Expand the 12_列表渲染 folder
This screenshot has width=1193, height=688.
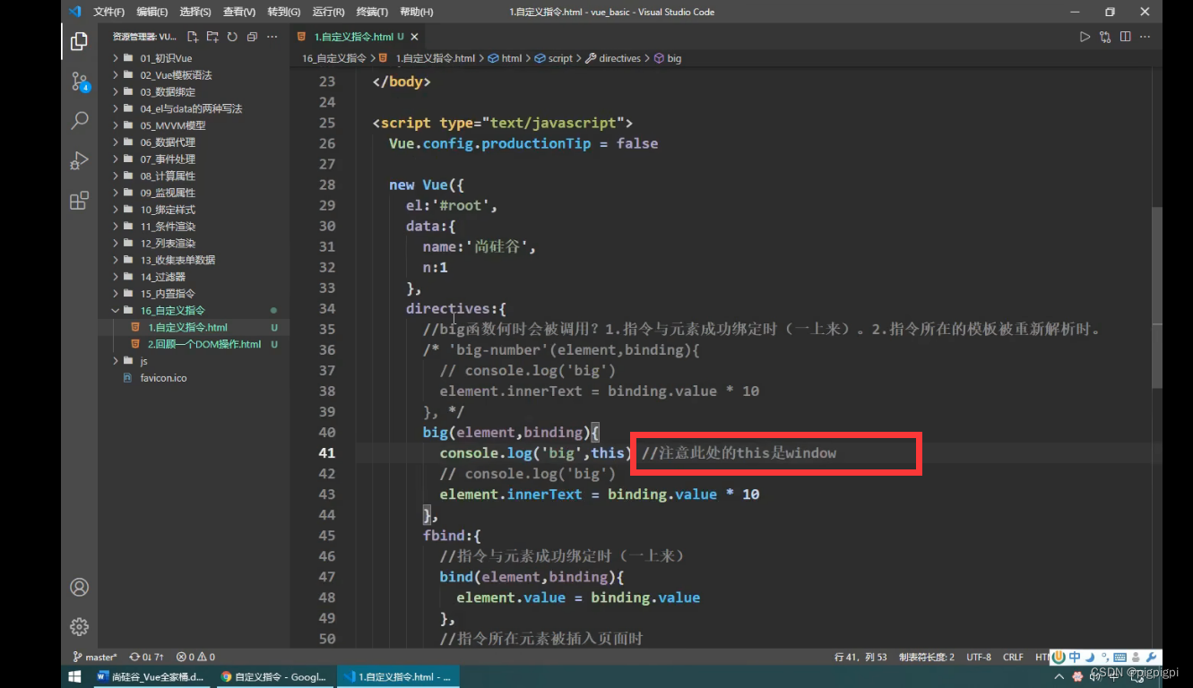click(x=194, y=243)
